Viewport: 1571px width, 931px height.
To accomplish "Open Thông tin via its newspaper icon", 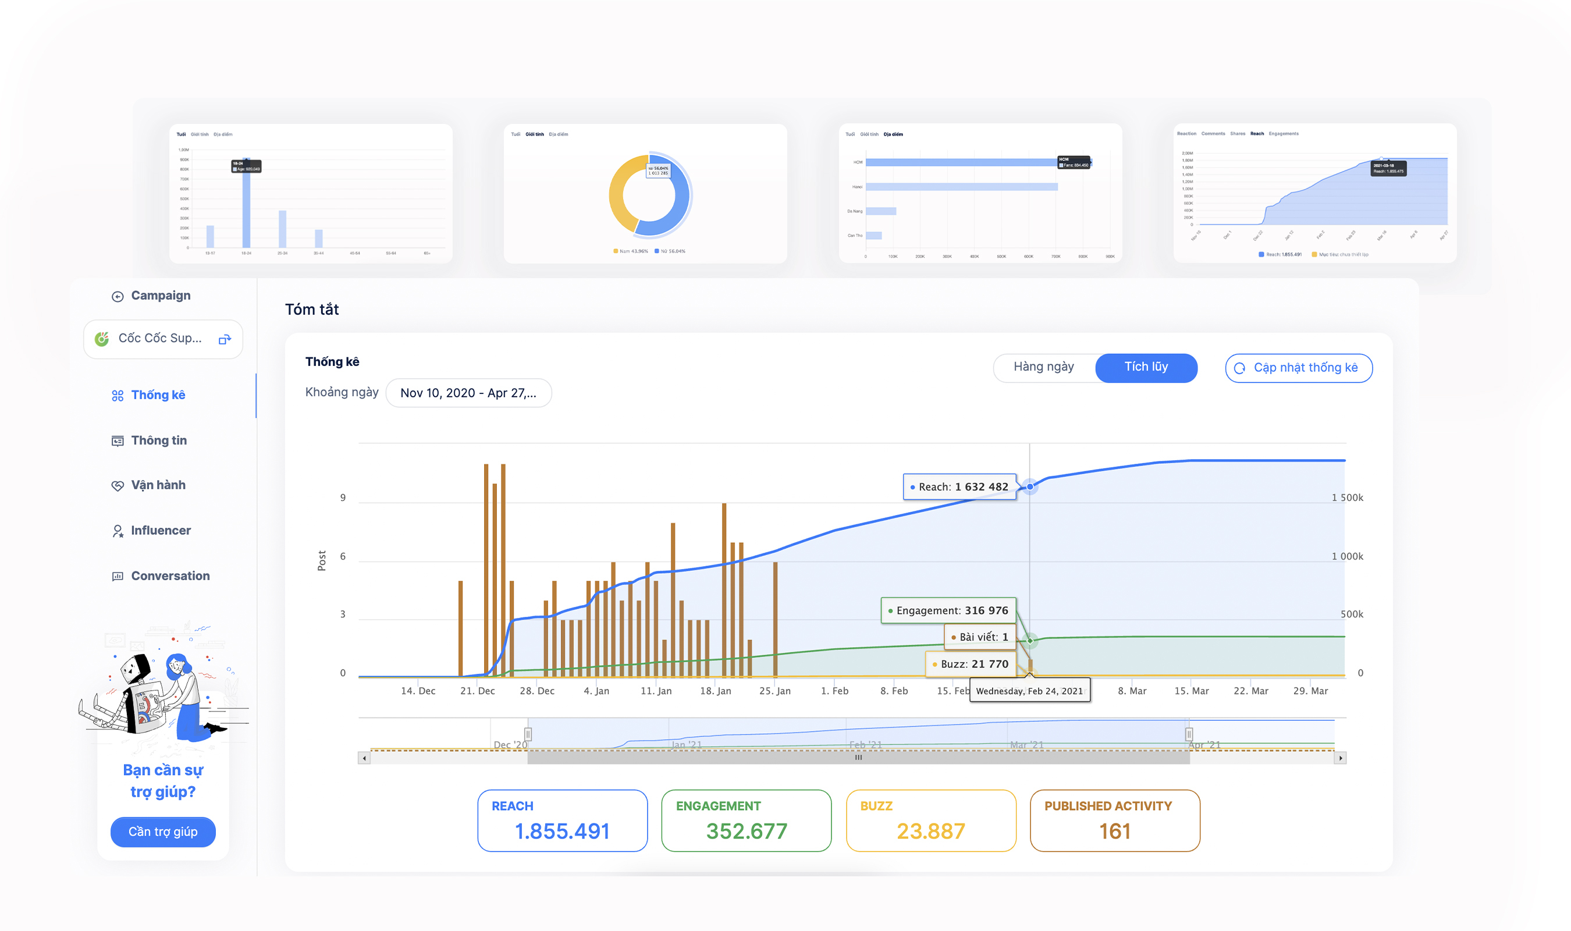I will click(x=118, y=441).
